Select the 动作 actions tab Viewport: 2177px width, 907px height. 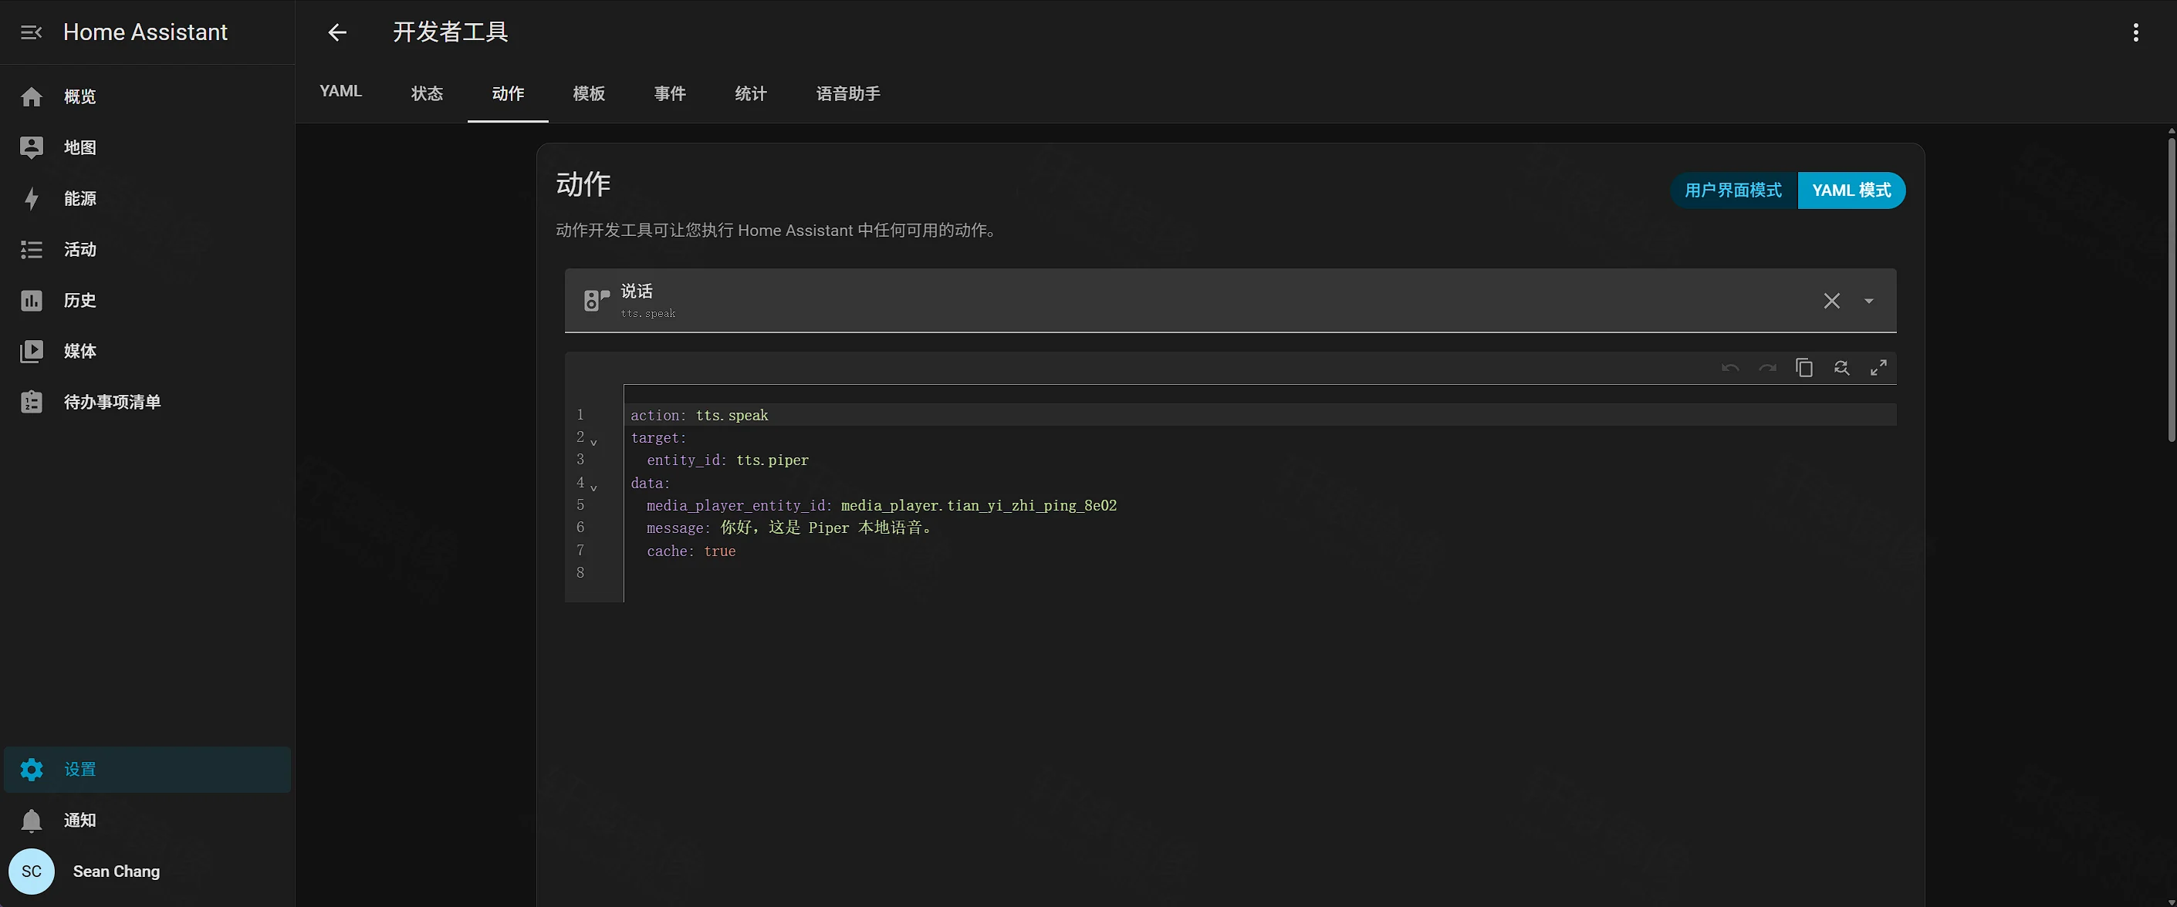click(x=508, y=93)
